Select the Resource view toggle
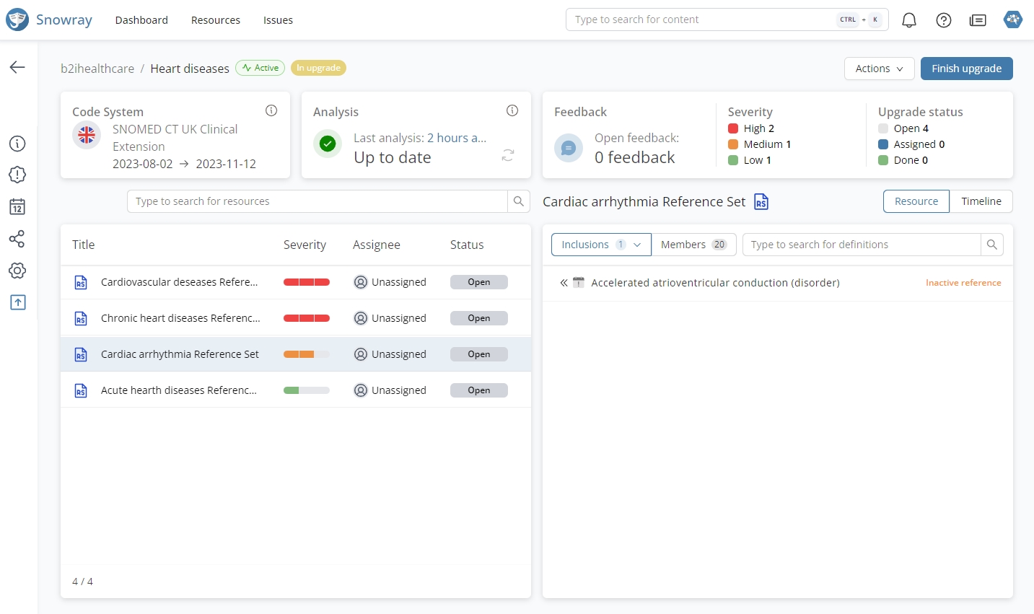This screenshot has height=614, width=1034. tap(916, 201)
